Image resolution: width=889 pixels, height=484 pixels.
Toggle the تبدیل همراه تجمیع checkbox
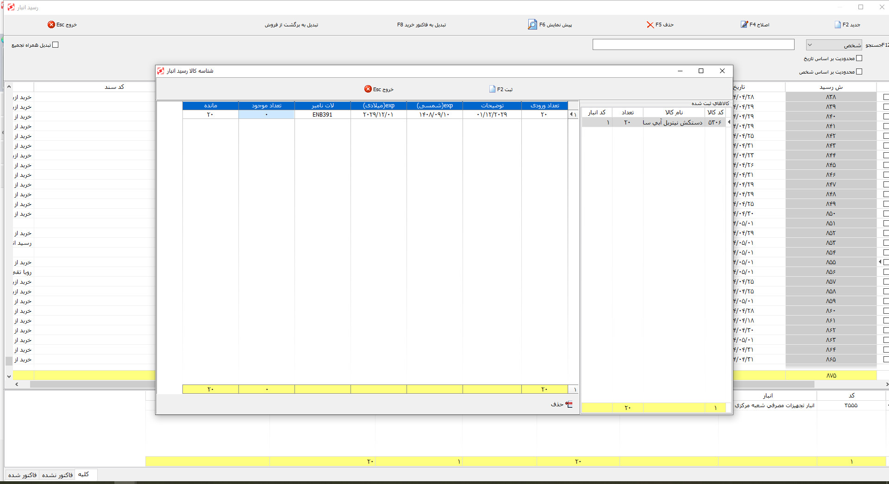56,45
